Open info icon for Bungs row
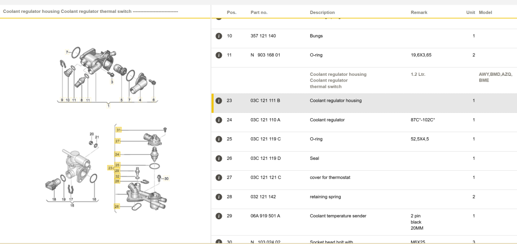The width and height of the screenshot is (517, 244). [219, 36]
